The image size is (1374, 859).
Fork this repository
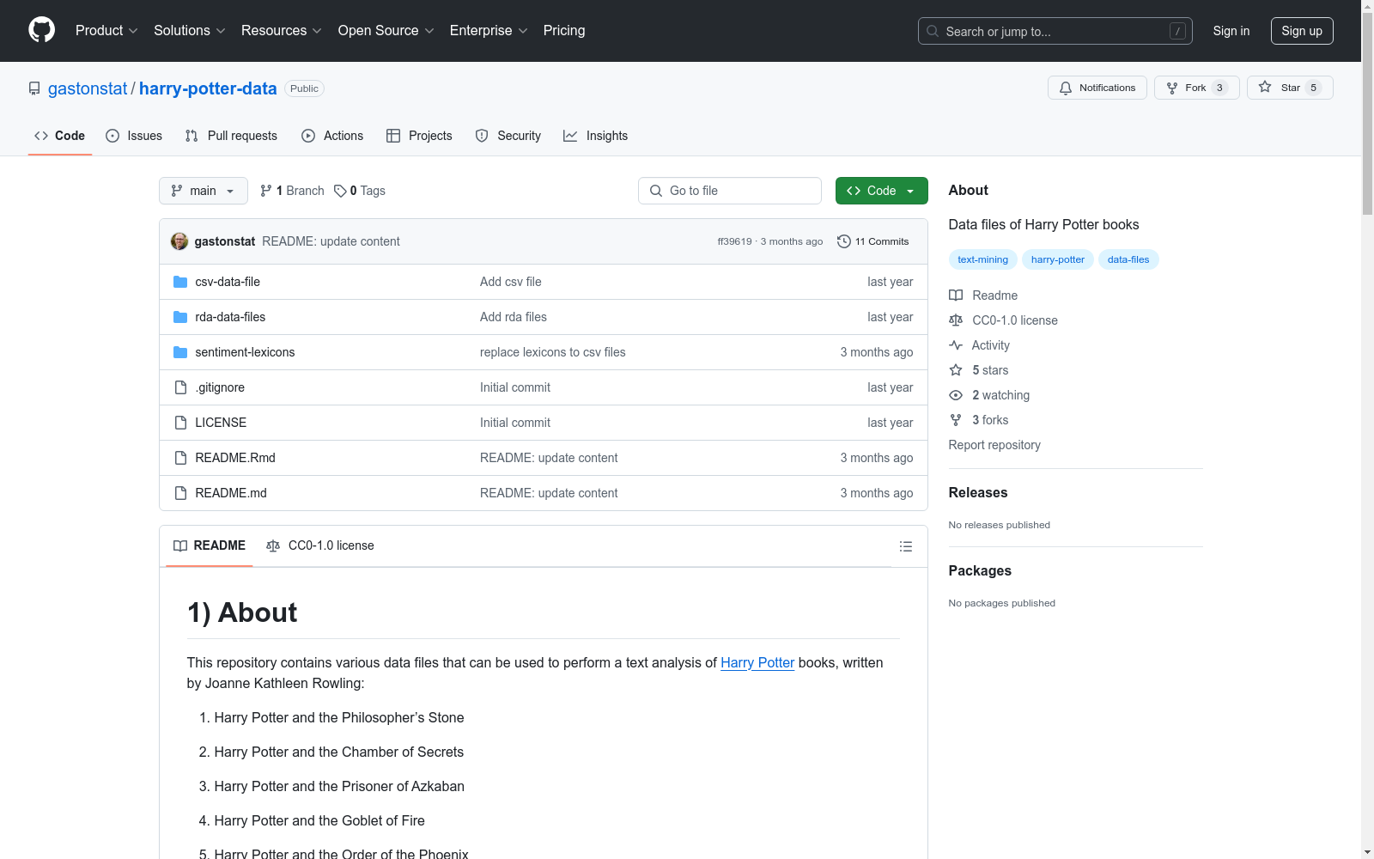click(x=1197, y=88)
